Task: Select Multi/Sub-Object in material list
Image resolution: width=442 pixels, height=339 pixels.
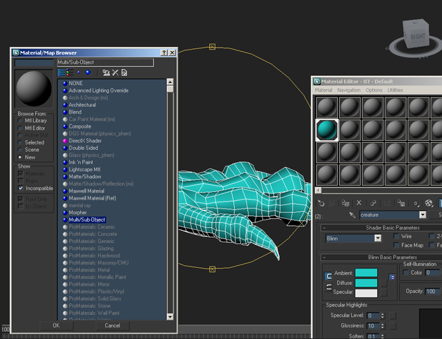Action: click(x=87, y=220)
